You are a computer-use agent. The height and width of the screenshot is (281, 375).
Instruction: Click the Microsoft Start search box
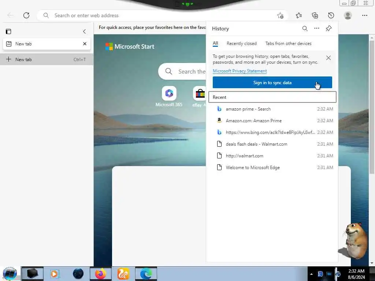[x=182, y=71]
